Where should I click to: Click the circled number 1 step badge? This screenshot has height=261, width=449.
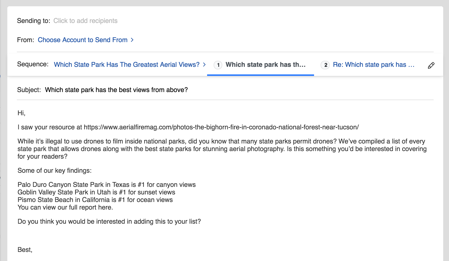tap(218, 65)
